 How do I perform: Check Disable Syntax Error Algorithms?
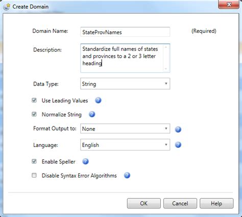34,176
